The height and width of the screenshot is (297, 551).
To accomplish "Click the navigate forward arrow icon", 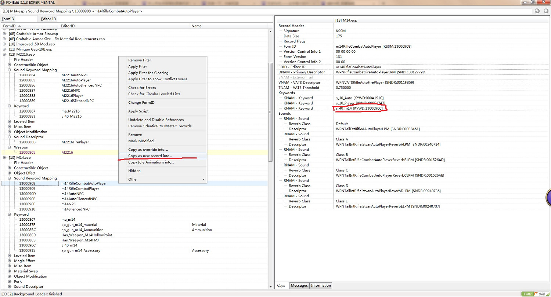I will 545,11.
